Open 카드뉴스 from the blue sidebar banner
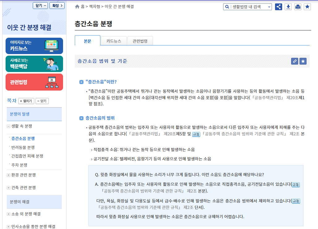 (34, 45)
